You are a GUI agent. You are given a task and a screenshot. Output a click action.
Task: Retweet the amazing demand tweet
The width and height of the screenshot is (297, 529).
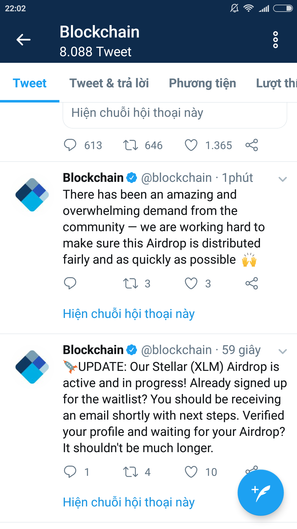[130, 283]
